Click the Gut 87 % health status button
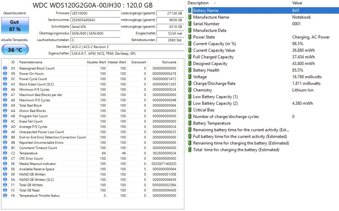 [x=15, y=25]
